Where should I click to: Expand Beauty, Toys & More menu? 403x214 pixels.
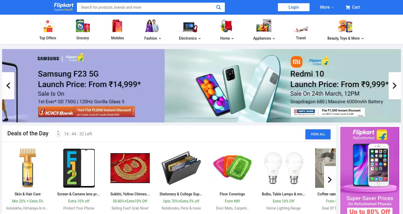(x=345, y=38)
